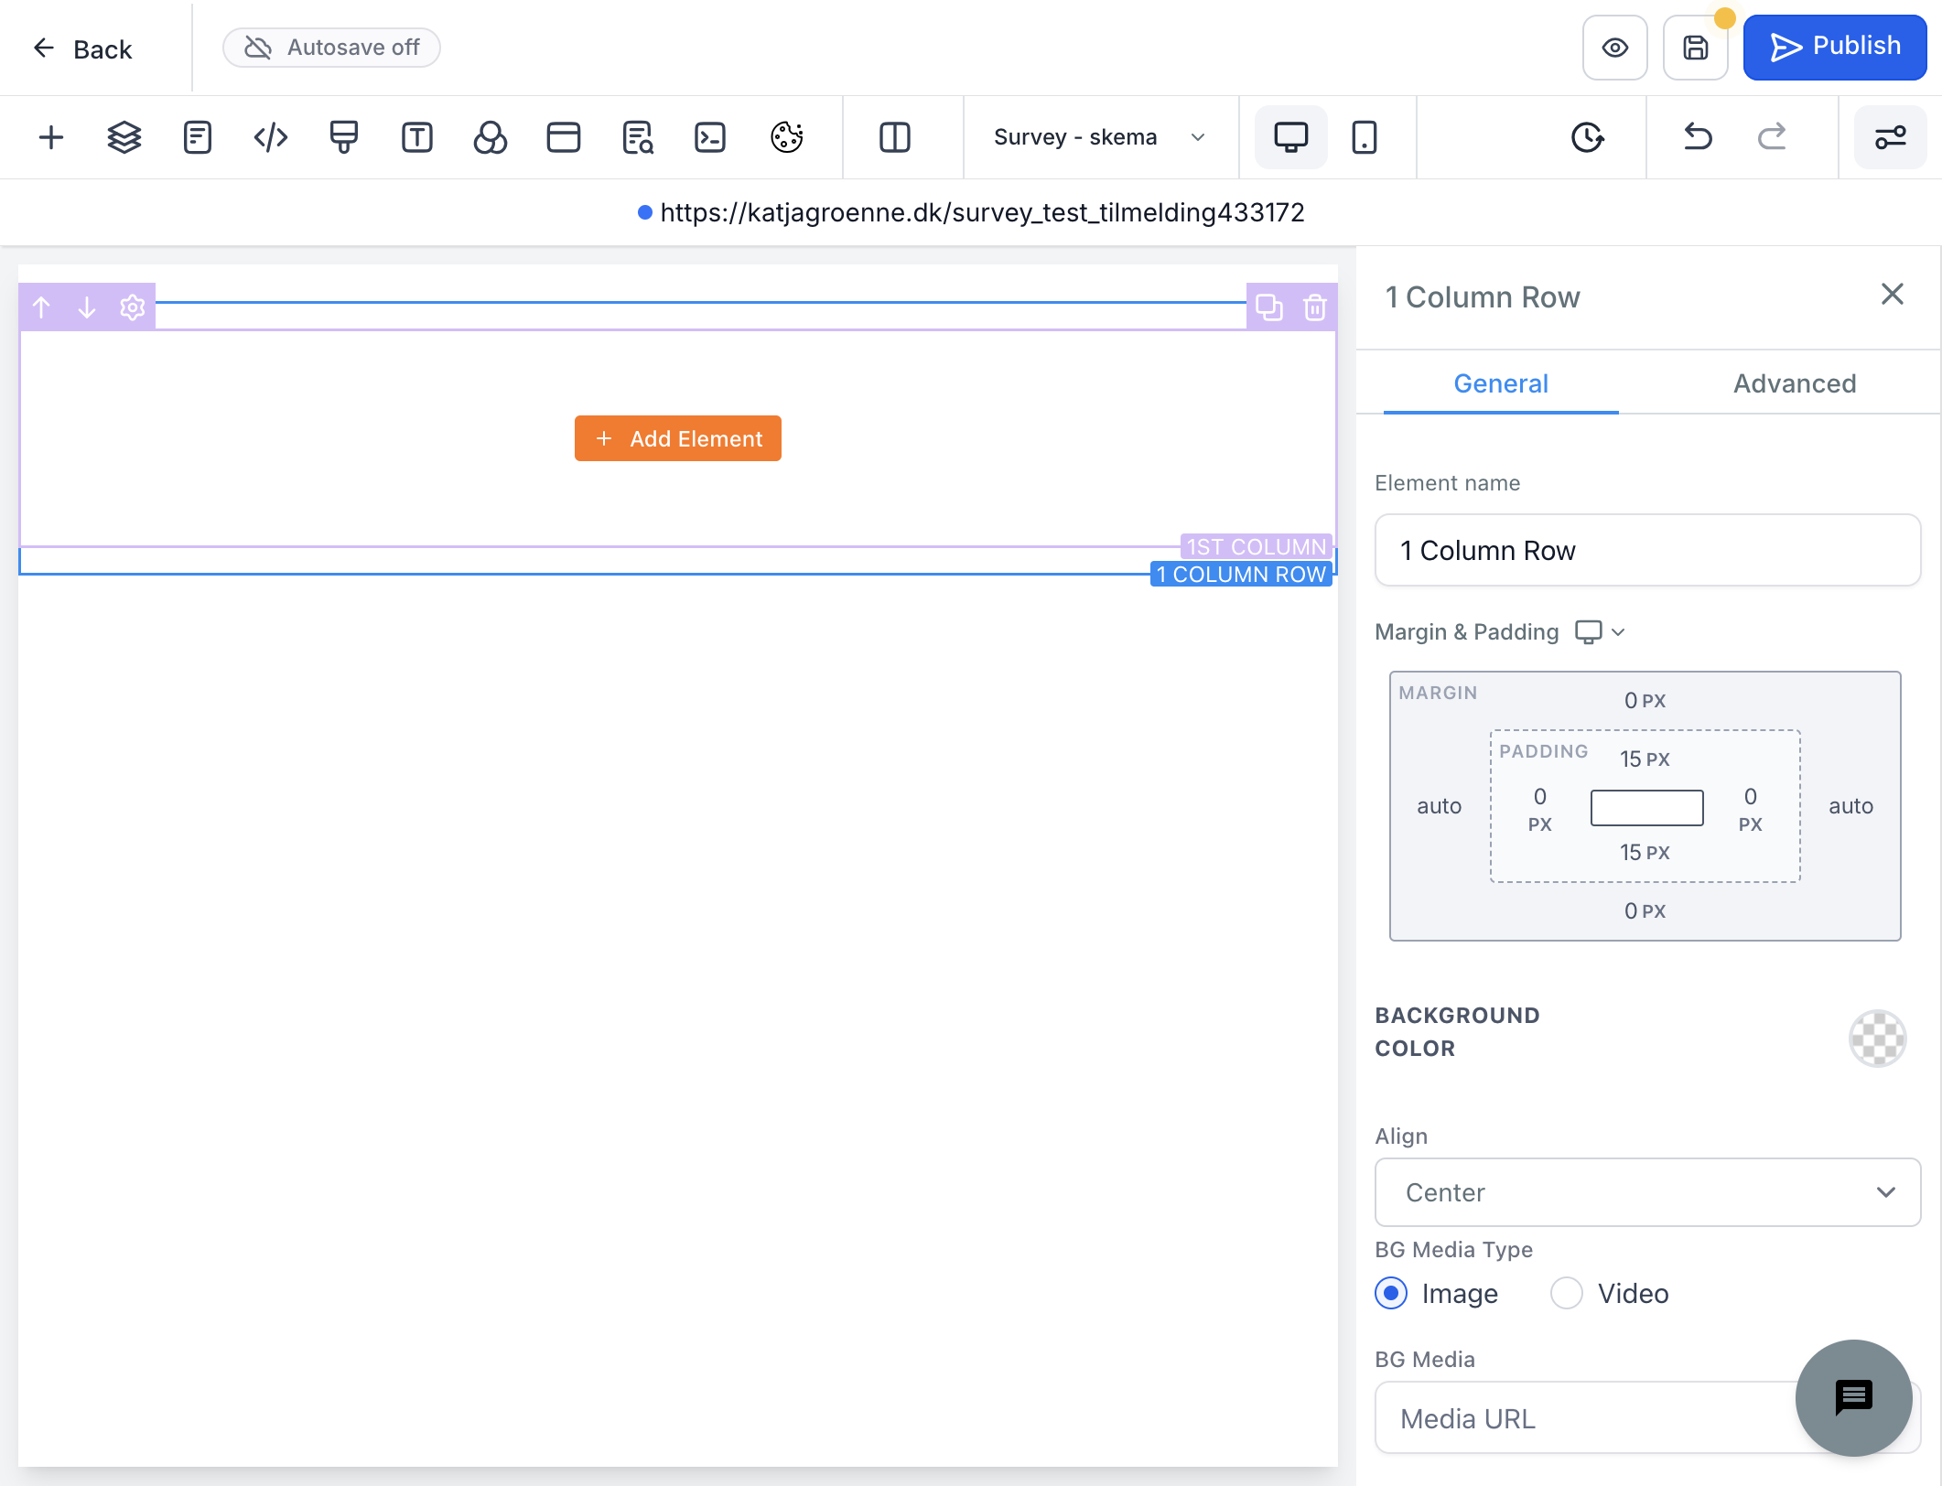
Task: Switch to desktop preview mode
Action: click(1291, 137)
